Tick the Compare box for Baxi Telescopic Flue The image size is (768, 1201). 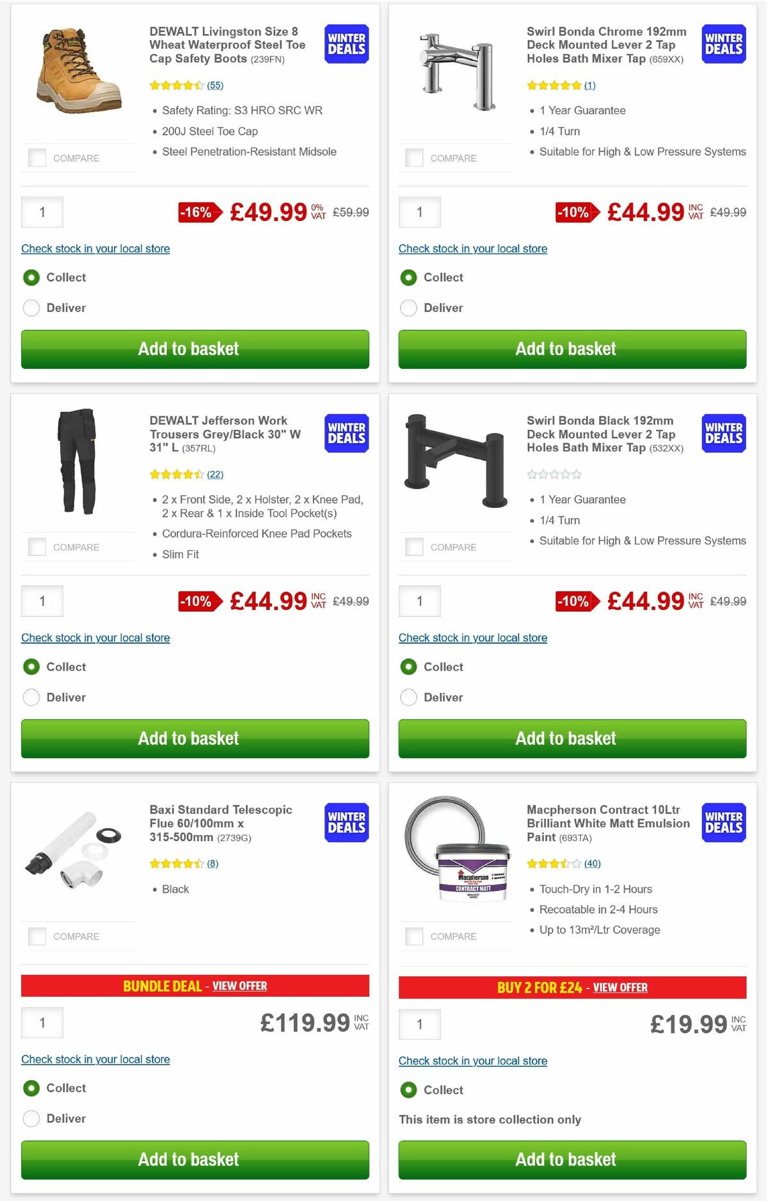click(x=36, y=936)
